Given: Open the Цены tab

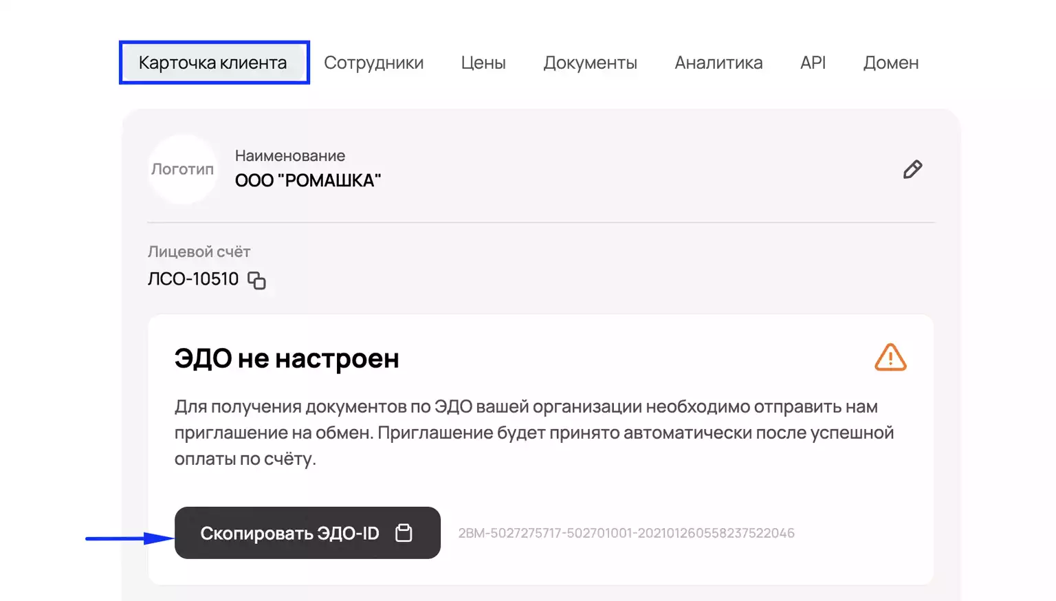Looking at the screenshot, I should [483, 63].
